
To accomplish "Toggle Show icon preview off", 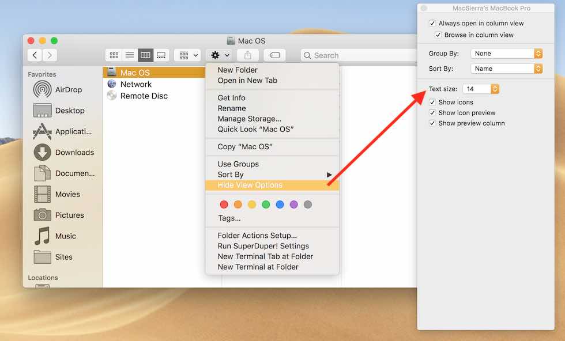I will tap(432, 112).
